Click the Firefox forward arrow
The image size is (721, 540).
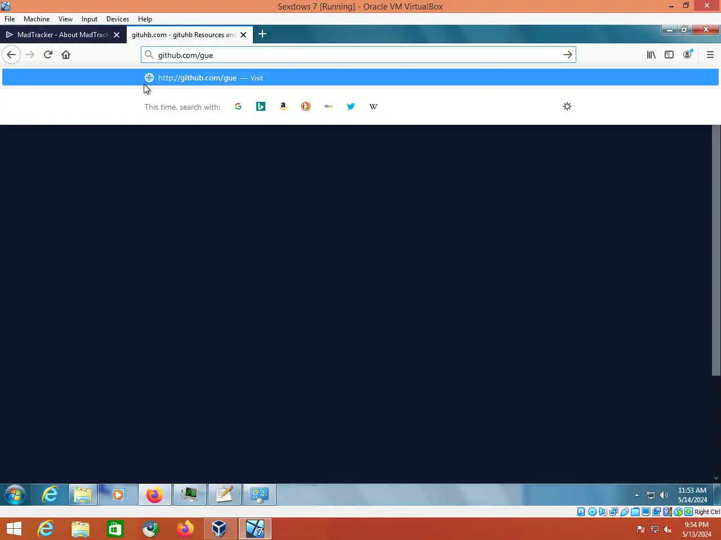(x=30, y=55)
